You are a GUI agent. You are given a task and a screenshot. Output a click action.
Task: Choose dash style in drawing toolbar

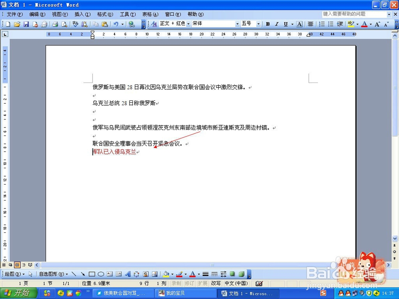[x=214, y=274]
